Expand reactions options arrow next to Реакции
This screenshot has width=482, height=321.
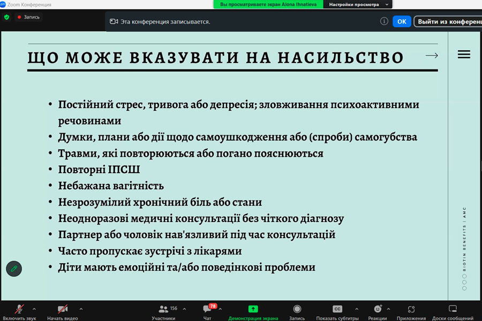coord(388,309)
